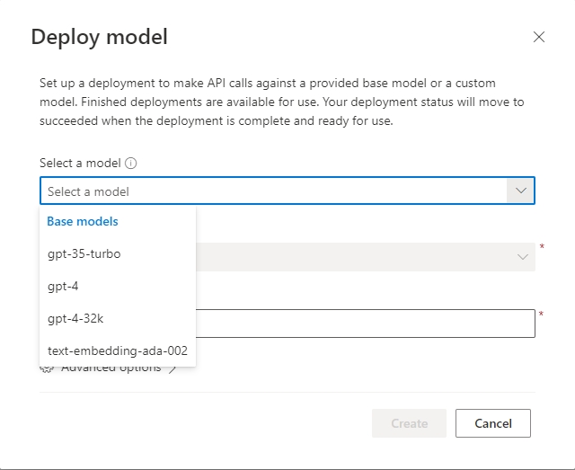Select text-embedding-ada-002 model option
Screen dimensions: 575x470
pyautogui.click(x=117, y=350)
